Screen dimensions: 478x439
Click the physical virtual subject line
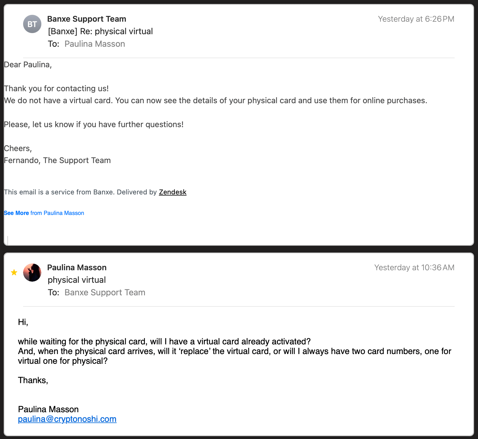coord(77,280)
